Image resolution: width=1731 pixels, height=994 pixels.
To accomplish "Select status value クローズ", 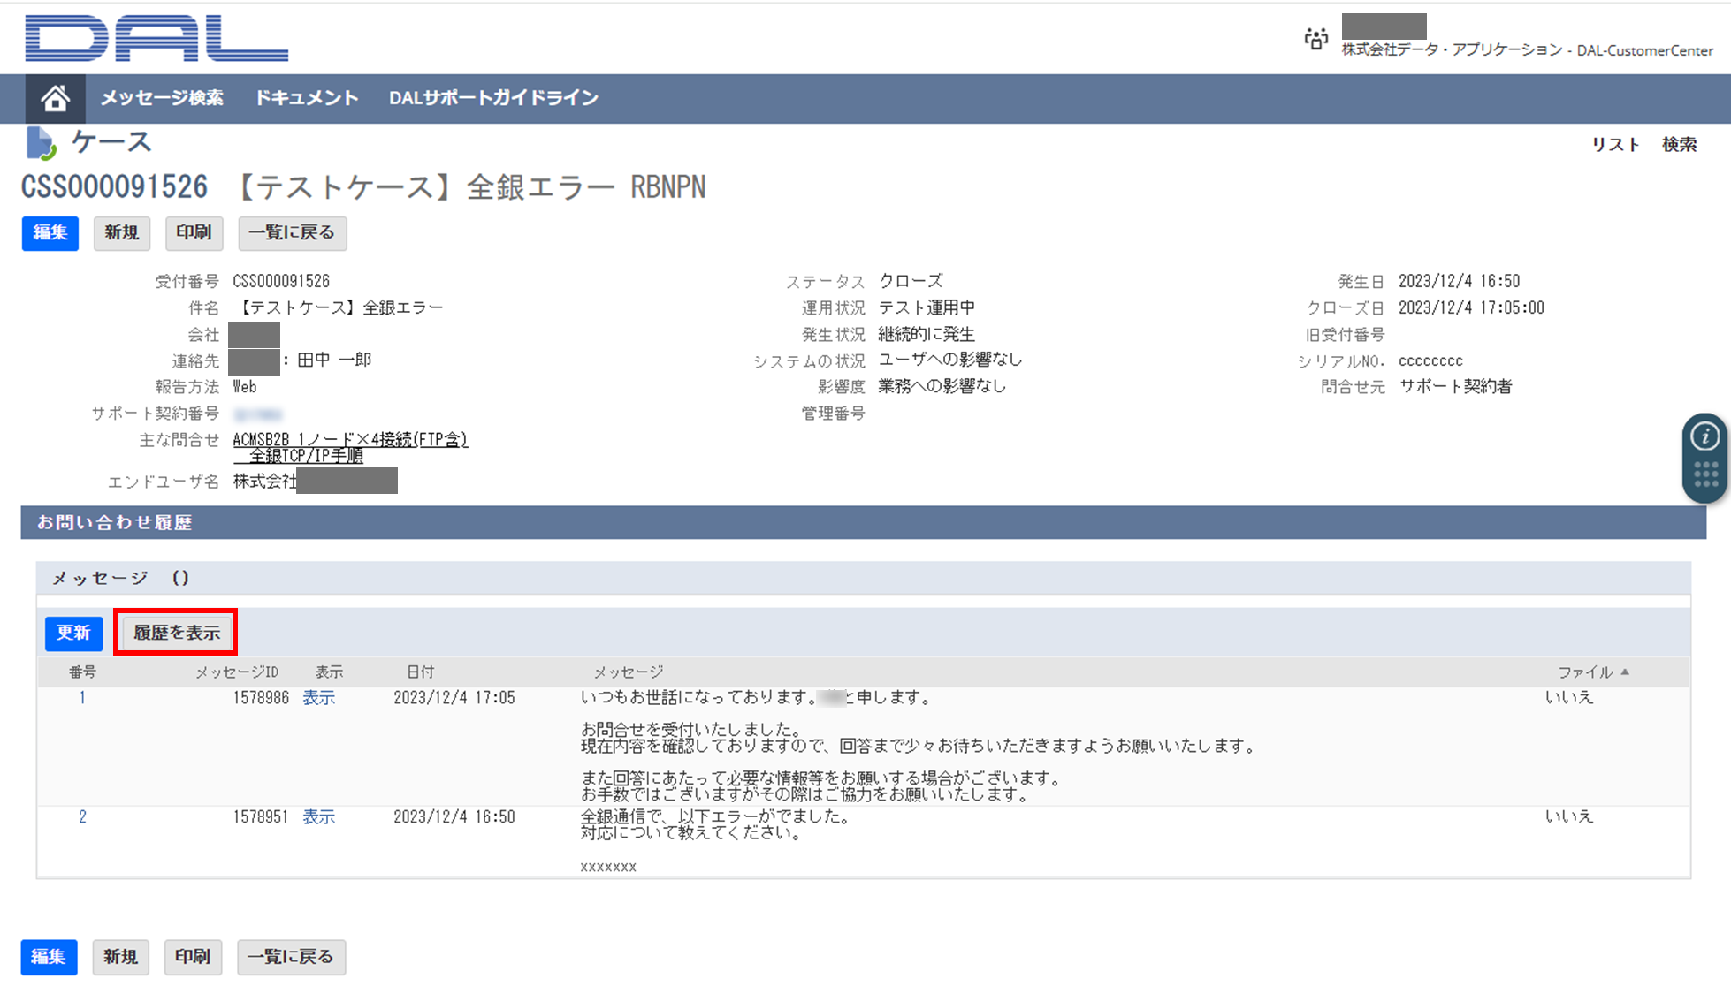I will (911, 281).
